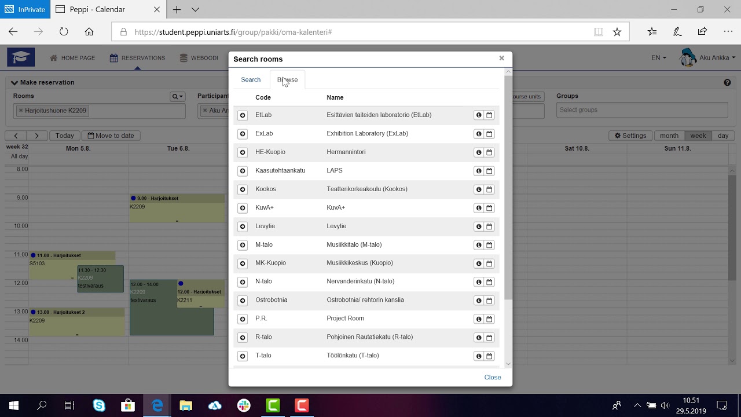Show info icon for Töölönkatu (T-talo)
The height and width of the screenshot is (417, 741).
pos(479,356)
